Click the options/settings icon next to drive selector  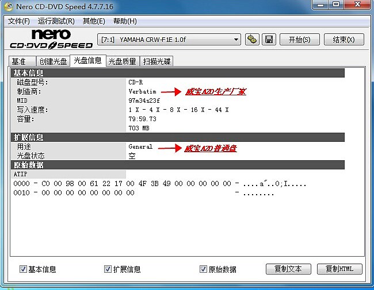[x=252, y=39]
